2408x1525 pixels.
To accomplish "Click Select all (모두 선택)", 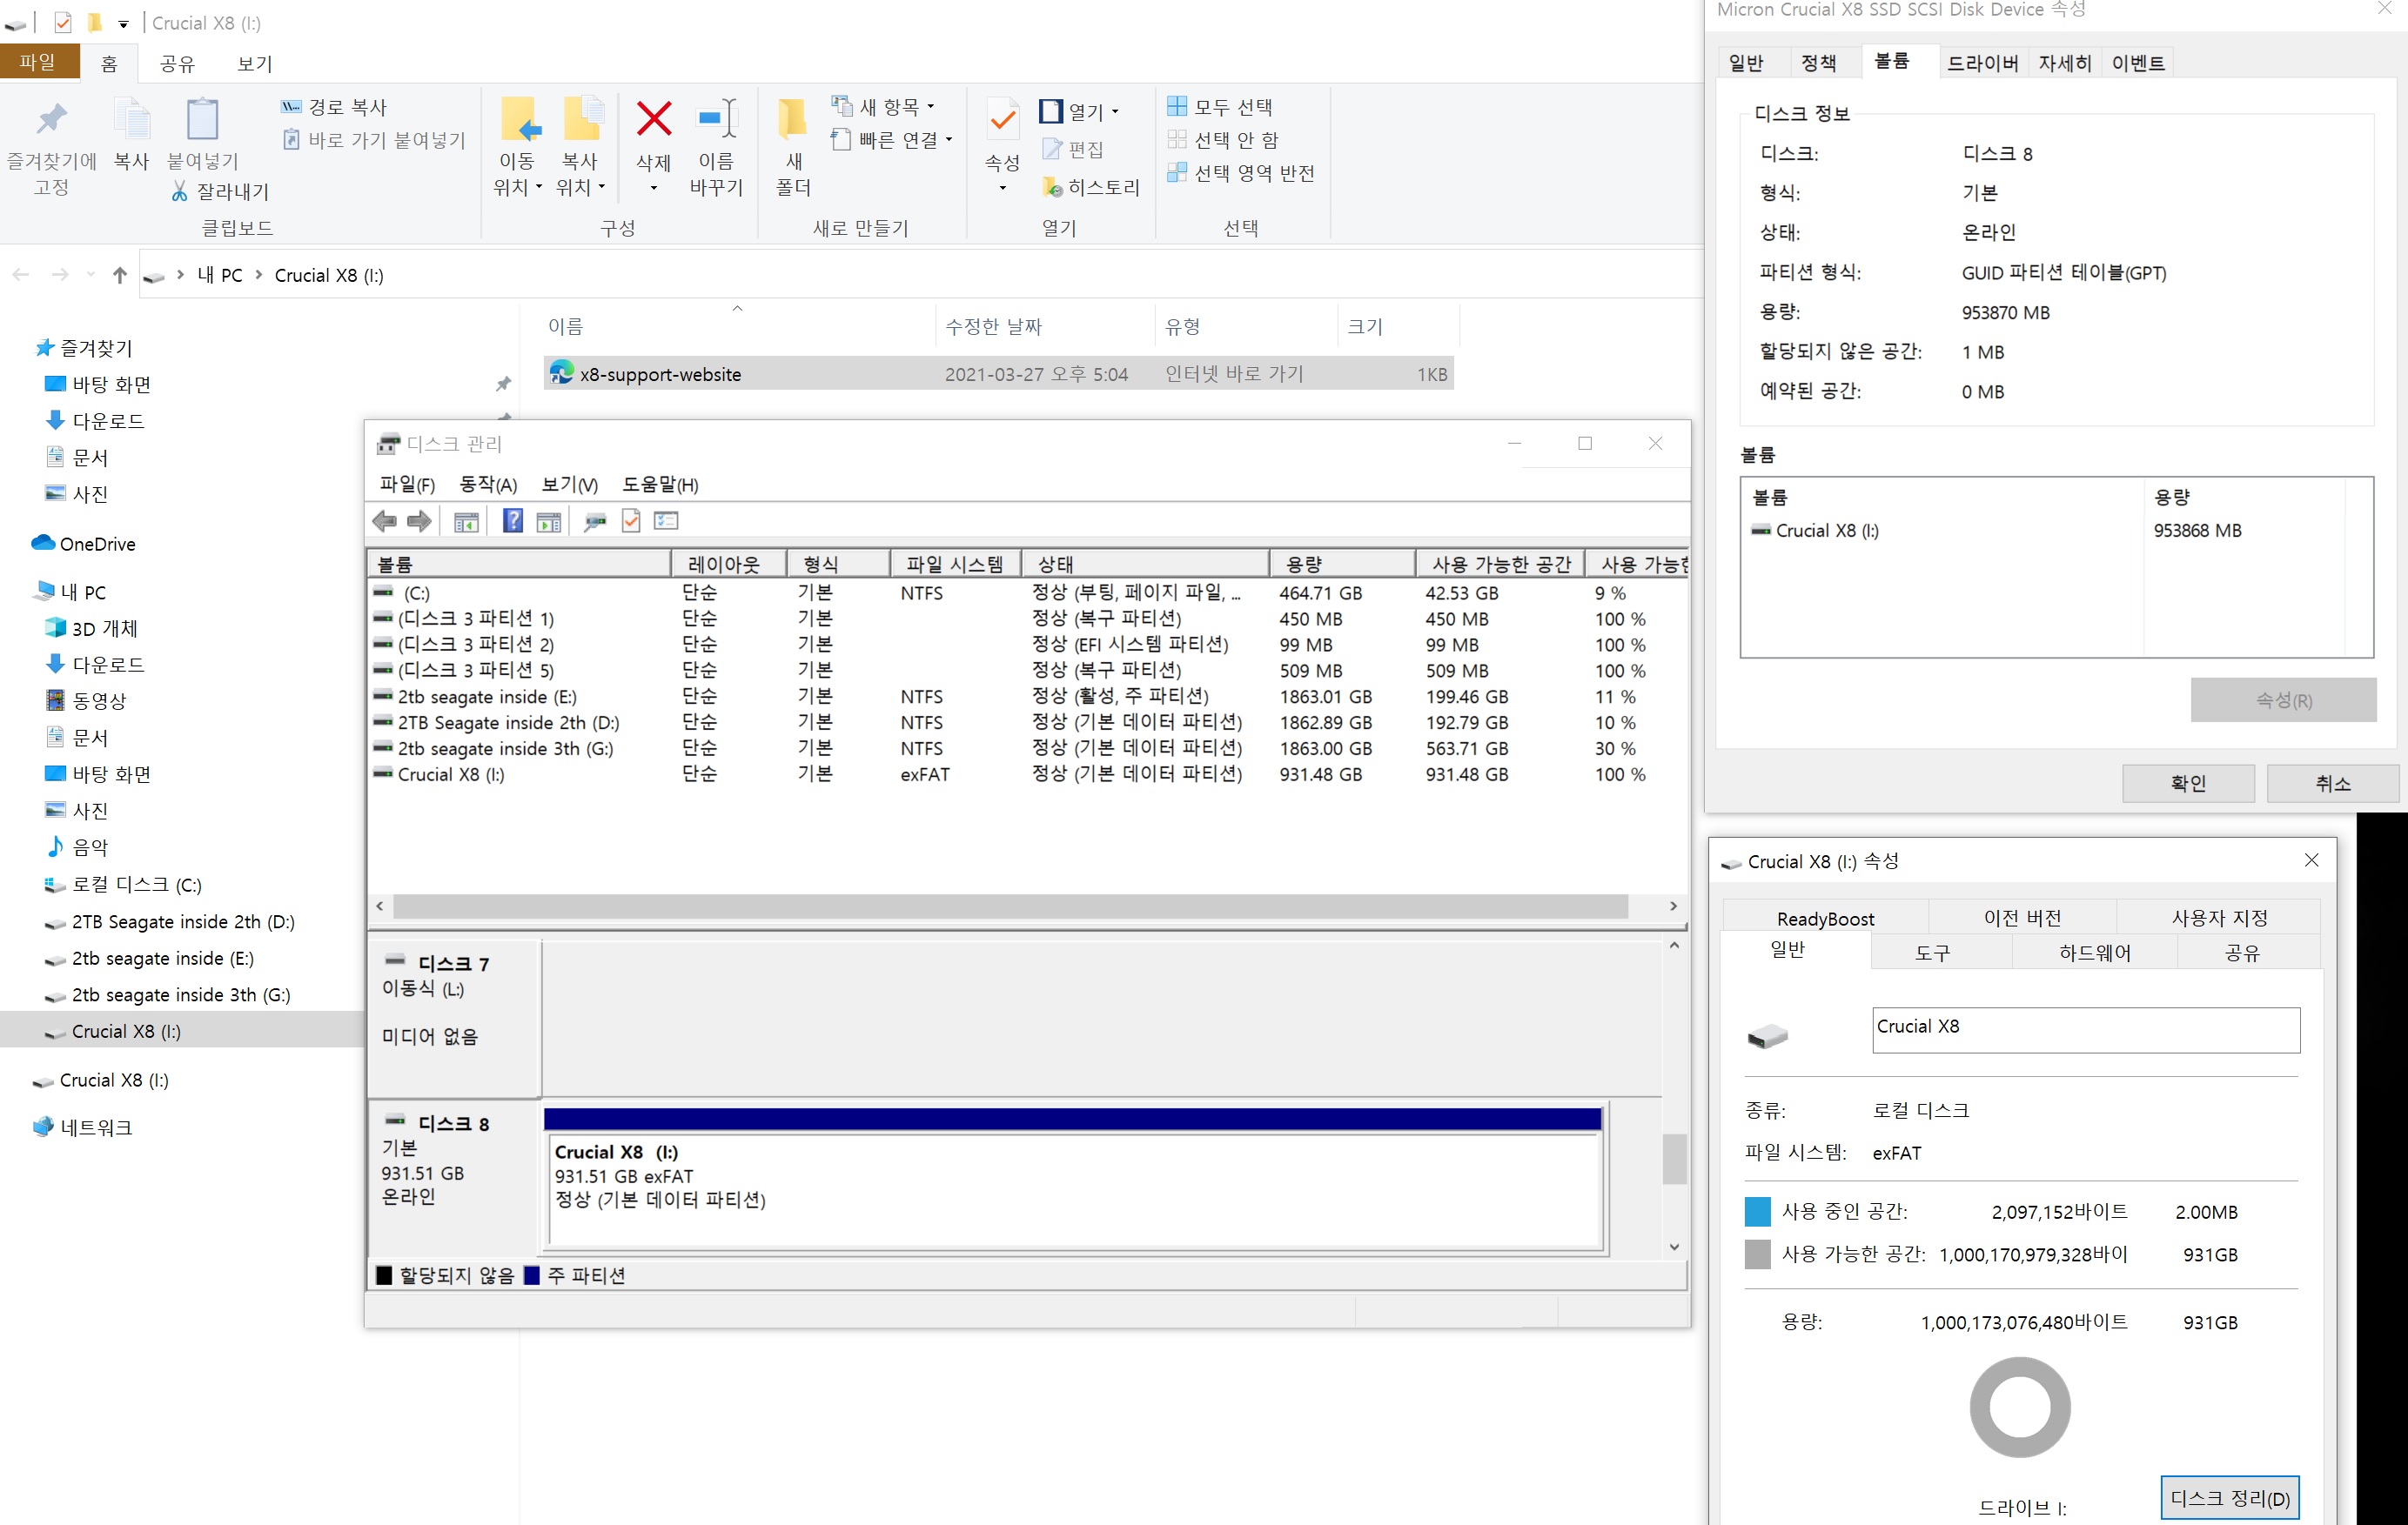I will (1220, 107).
